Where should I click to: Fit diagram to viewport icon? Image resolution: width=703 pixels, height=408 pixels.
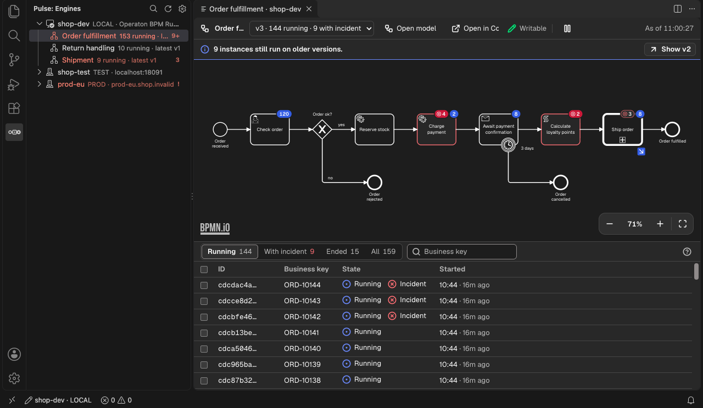(x=683, y=224)
